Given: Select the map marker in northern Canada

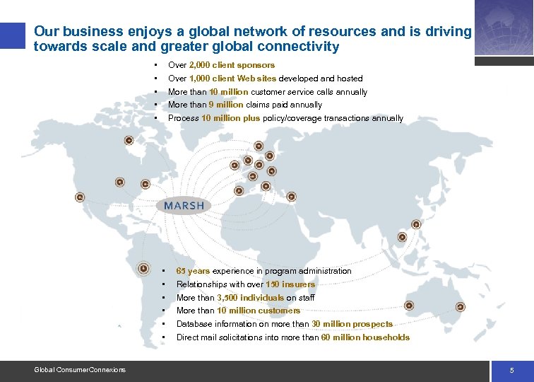Looking at the screenshot, I should (129, 140).
